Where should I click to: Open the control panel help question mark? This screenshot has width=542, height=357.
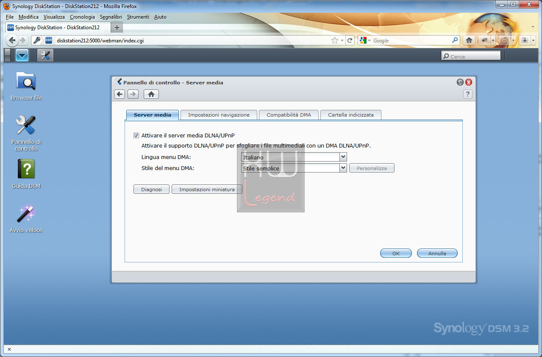(468, 94)
